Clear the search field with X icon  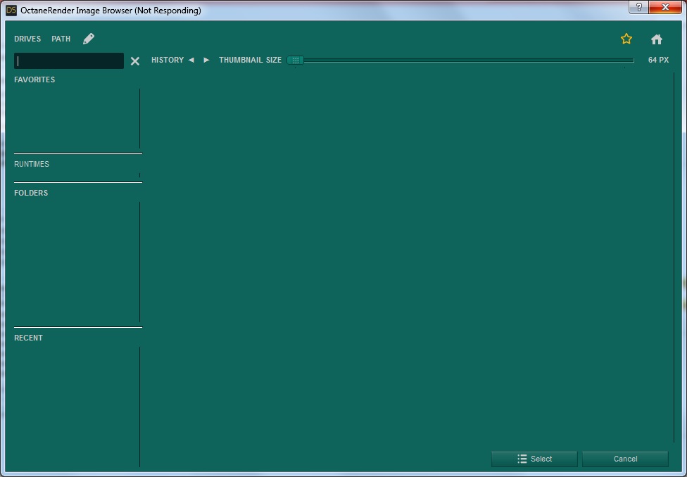(x=135, y=61)
